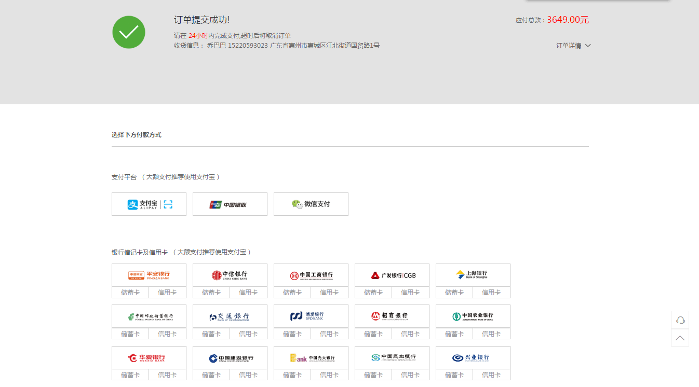
Task: Pick savings card under Agricultural Bank of China
Action: pyautogui.click(x=454, y=334)
